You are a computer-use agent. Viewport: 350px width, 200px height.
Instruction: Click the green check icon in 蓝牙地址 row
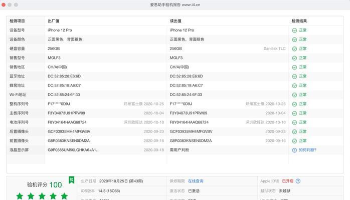pyautogui.click(x=294, y=76)
